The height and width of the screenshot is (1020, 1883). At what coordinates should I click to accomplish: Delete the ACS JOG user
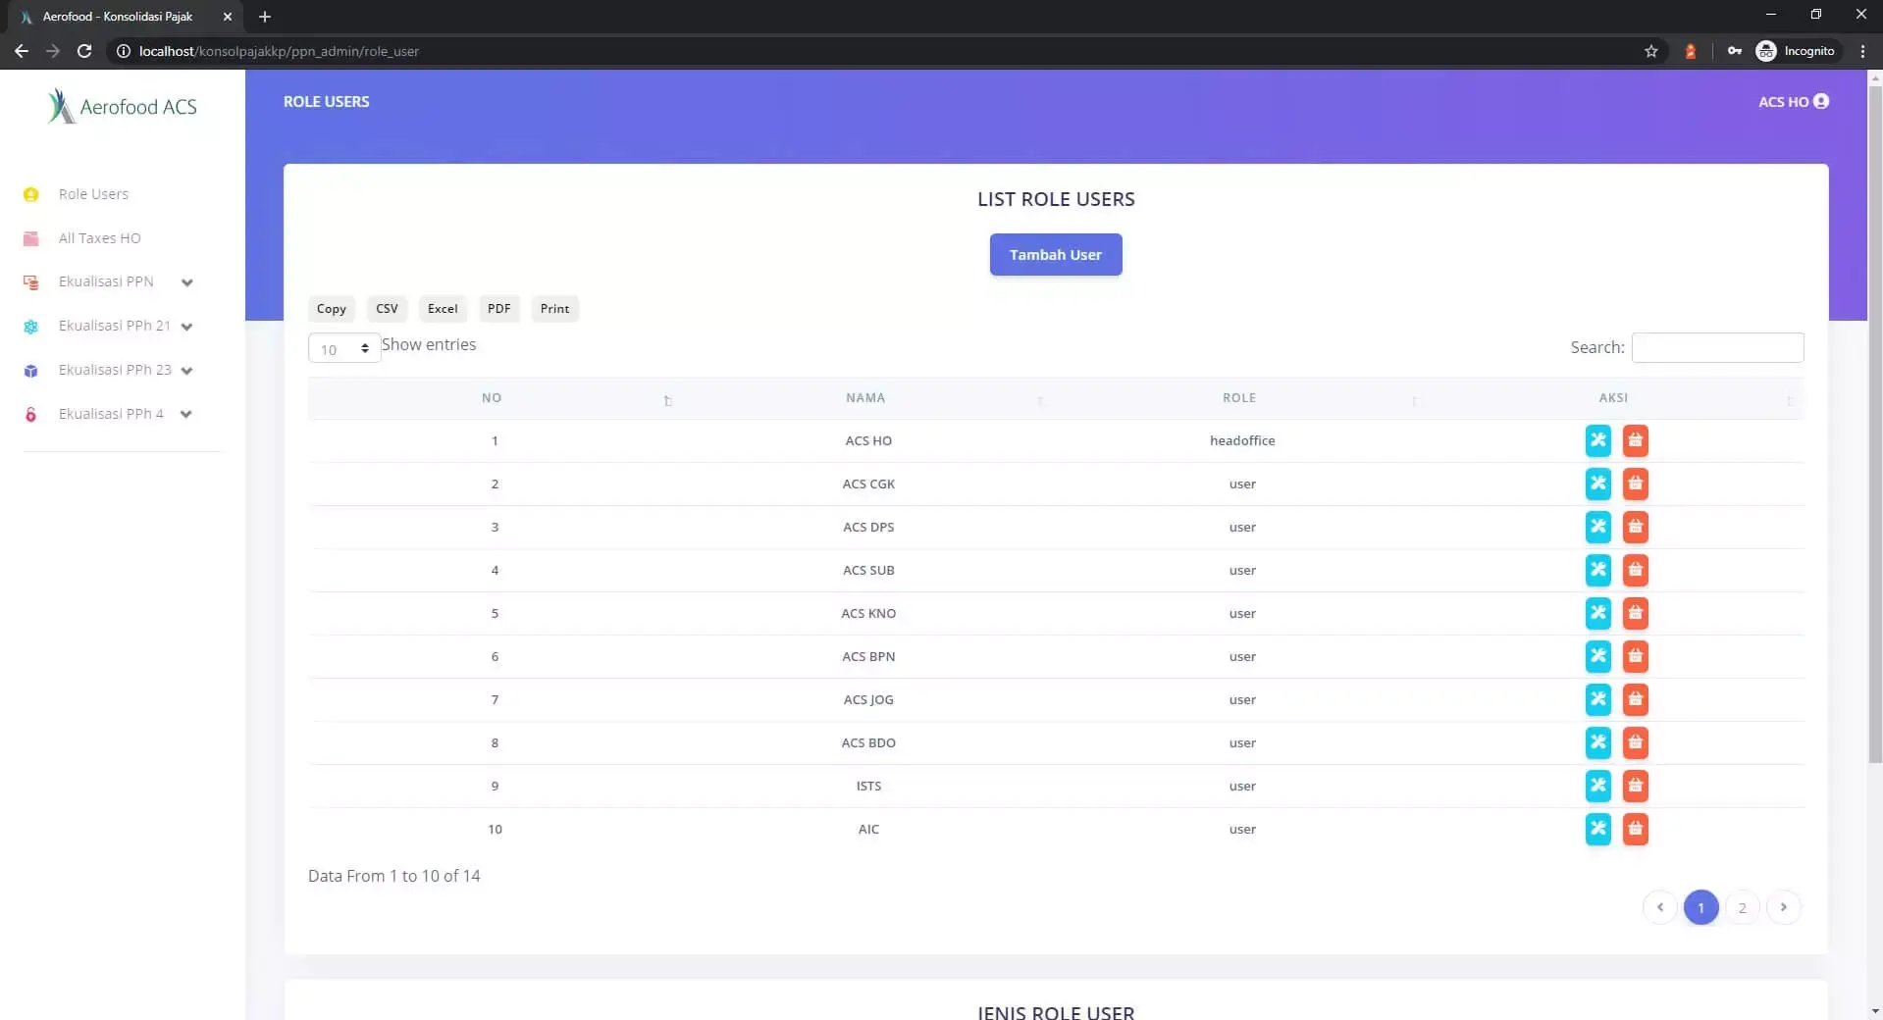(x=1635, y=699)
